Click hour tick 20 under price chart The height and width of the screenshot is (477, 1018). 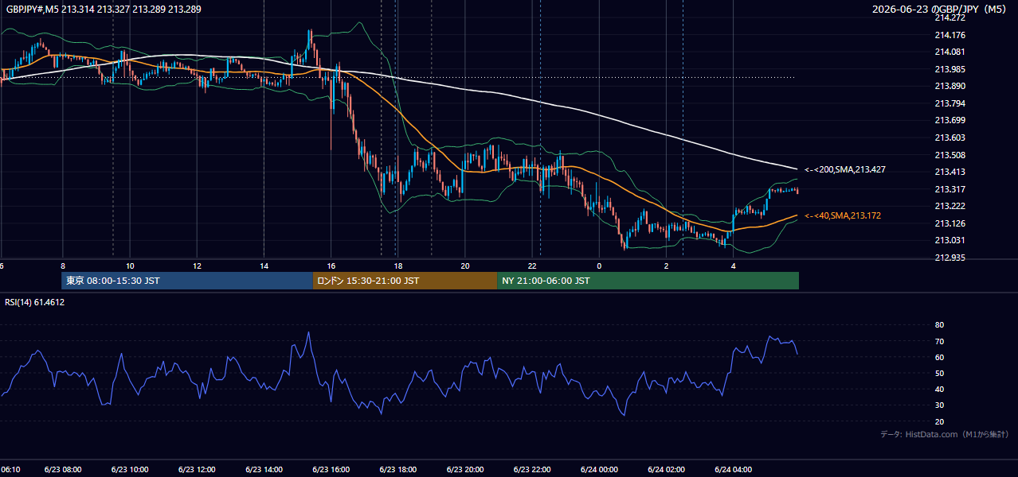point(465,266)
